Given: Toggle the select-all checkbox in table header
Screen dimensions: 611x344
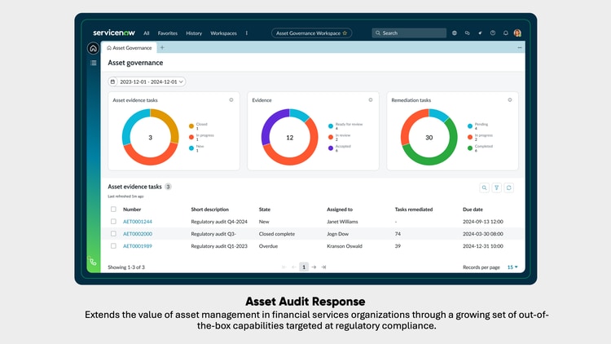Looking at the screenshot, I should pyautogui.click(x=113, y=209).
